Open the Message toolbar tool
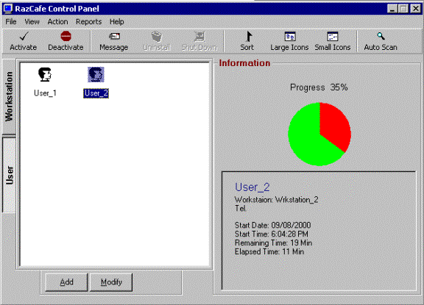 click(114, 41)
